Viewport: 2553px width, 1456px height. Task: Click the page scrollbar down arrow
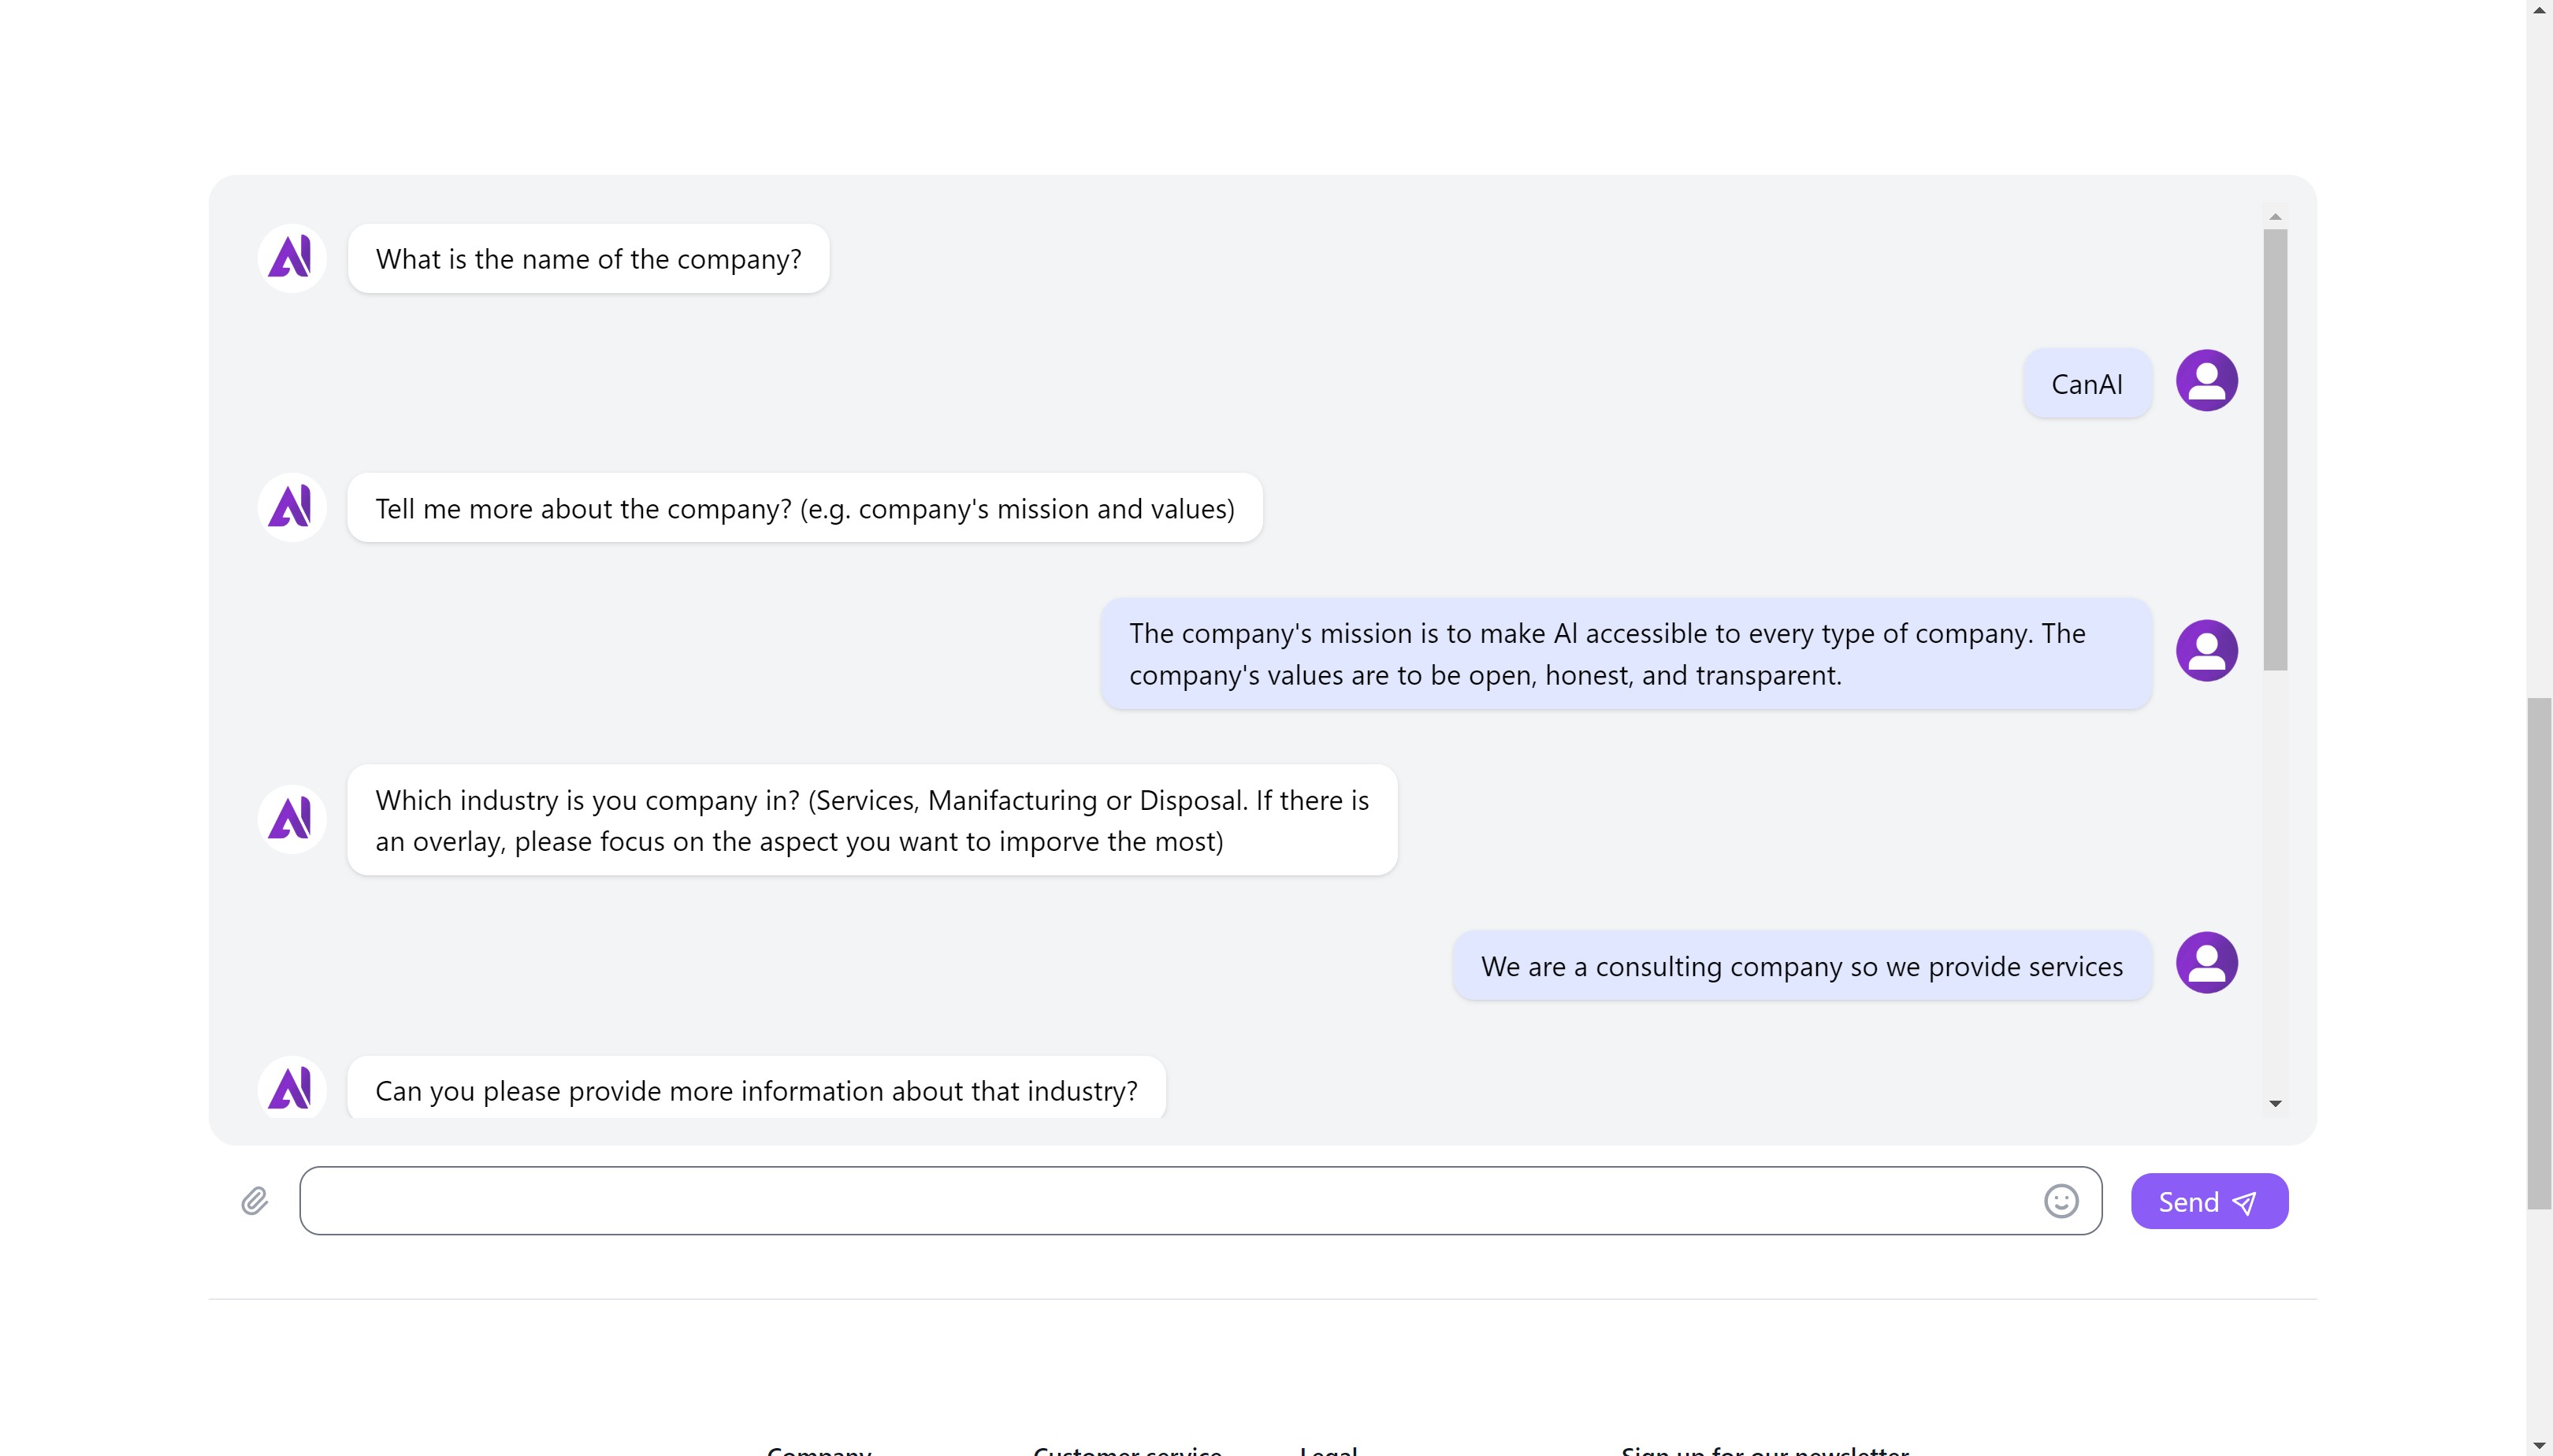(x=2539, y=1446)
